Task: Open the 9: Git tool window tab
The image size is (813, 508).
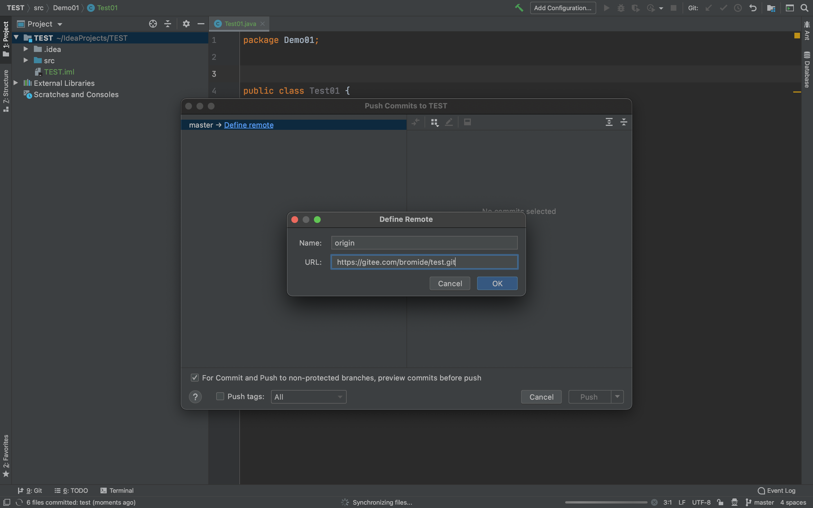Action: pos(30,491)
